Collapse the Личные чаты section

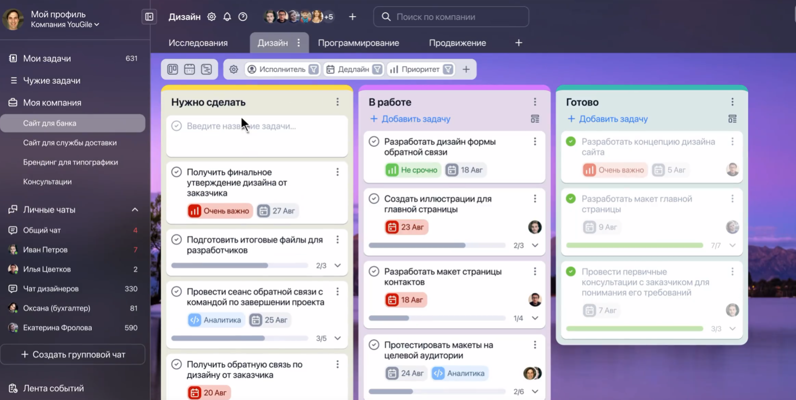(135, 210)
